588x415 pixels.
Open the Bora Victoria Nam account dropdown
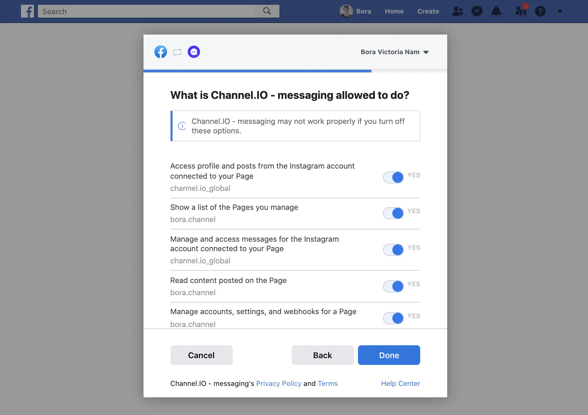(x=394, y=52)
